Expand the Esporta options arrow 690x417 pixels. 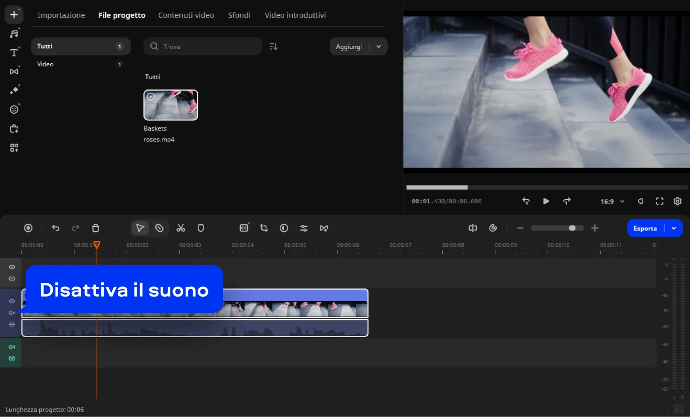pos(674,228)
